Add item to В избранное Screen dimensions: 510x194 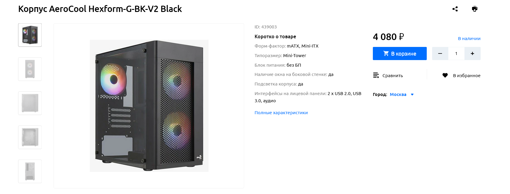pos(466,76)
